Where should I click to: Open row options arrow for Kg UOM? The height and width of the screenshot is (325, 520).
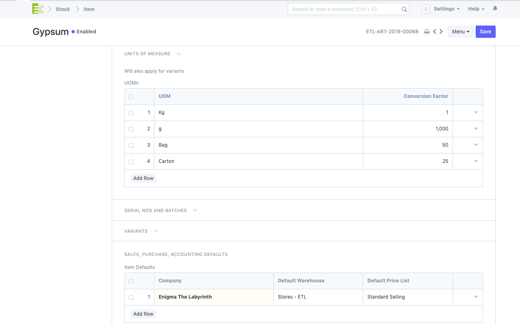476,113
